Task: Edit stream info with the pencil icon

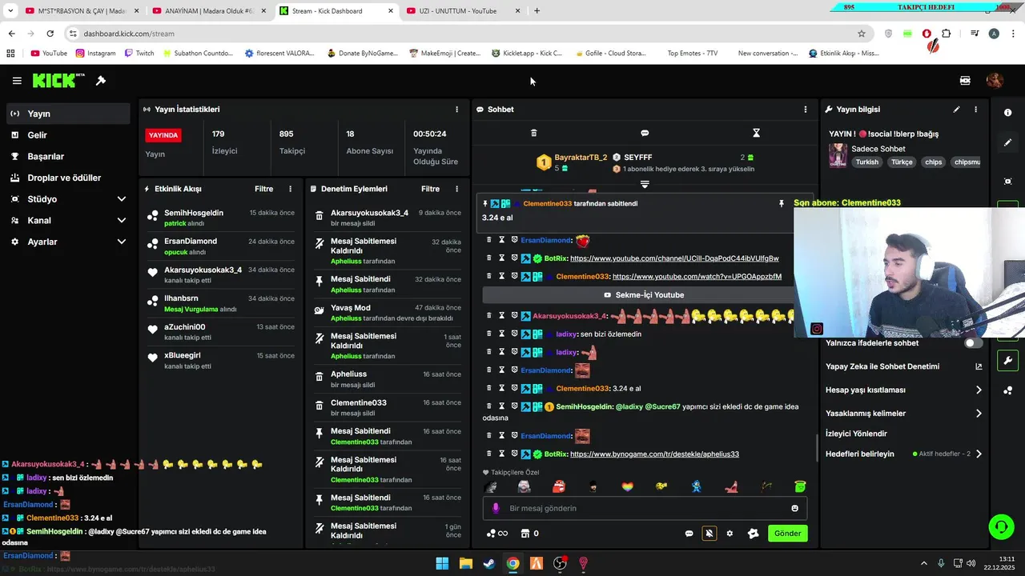Action: (x=956, y=110)
